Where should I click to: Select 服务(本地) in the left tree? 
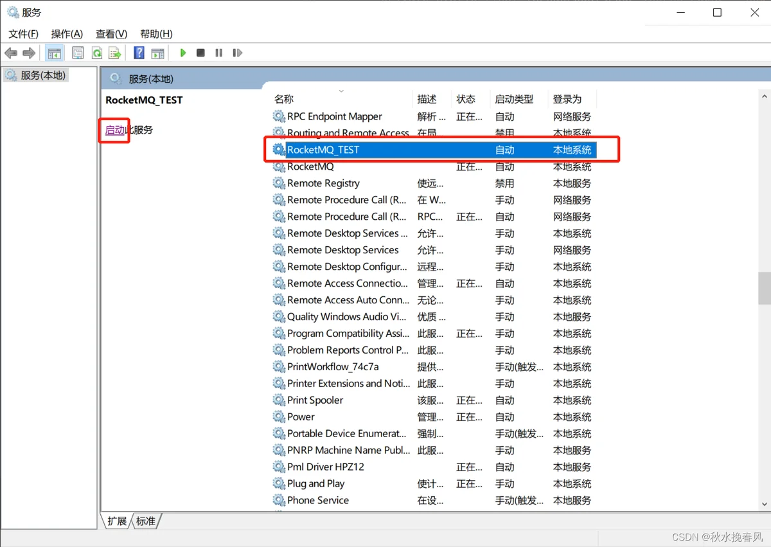(43, 75)
